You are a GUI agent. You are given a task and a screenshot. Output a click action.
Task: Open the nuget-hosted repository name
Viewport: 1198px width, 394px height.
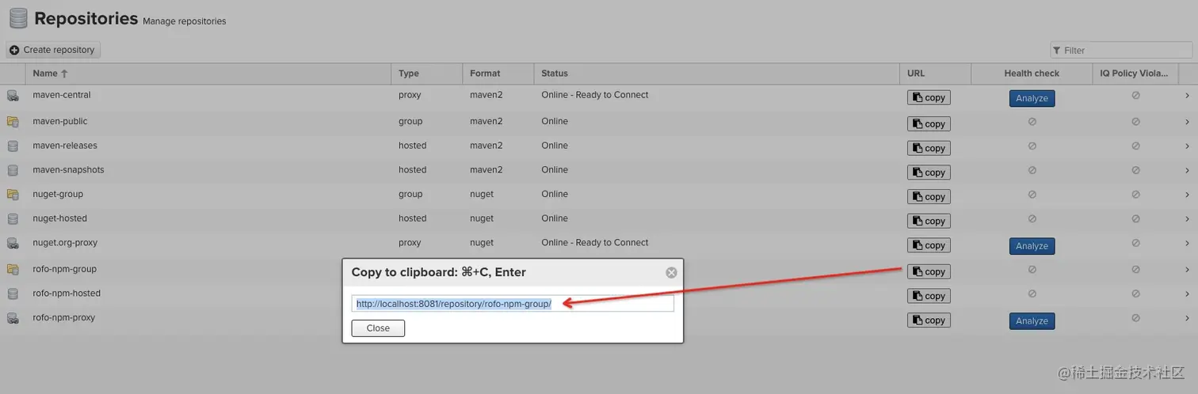point(59,218)
